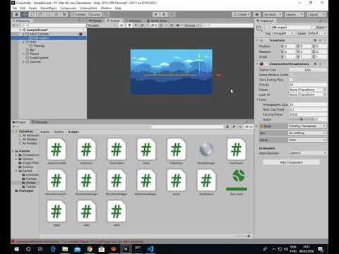Image resolution: width=339 pixels, height=254 pixels.
Task: Toggle scene audio icon
Action: pos(136,25)
